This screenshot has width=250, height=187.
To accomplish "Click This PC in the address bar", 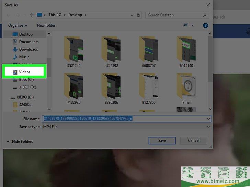I will coord(55,15).
